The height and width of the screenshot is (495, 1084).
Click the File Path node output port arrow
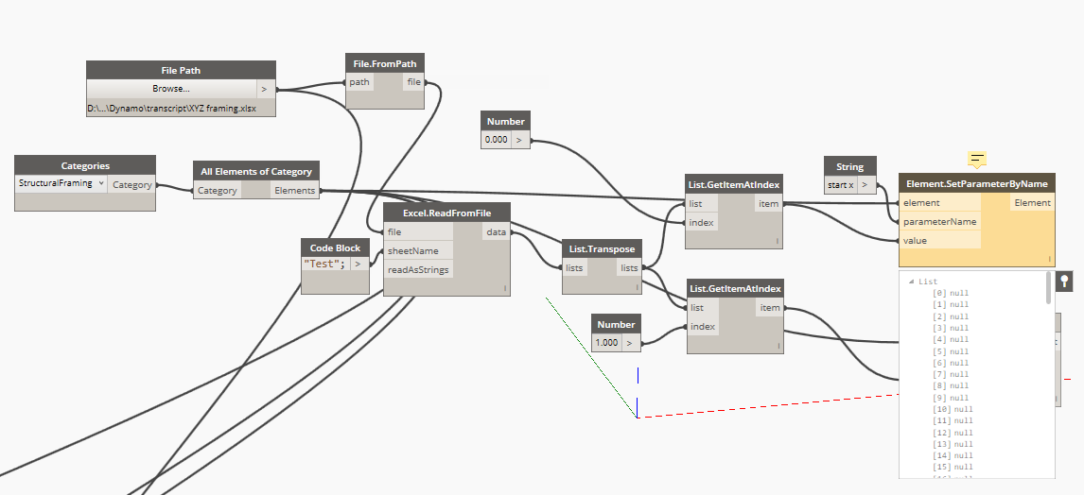266,89
